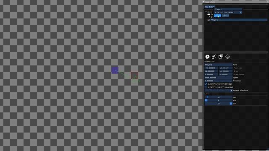Open the shapes/entities tab icon
The width and height of the screenshot is (269, 151).
[x=214, y=57]
